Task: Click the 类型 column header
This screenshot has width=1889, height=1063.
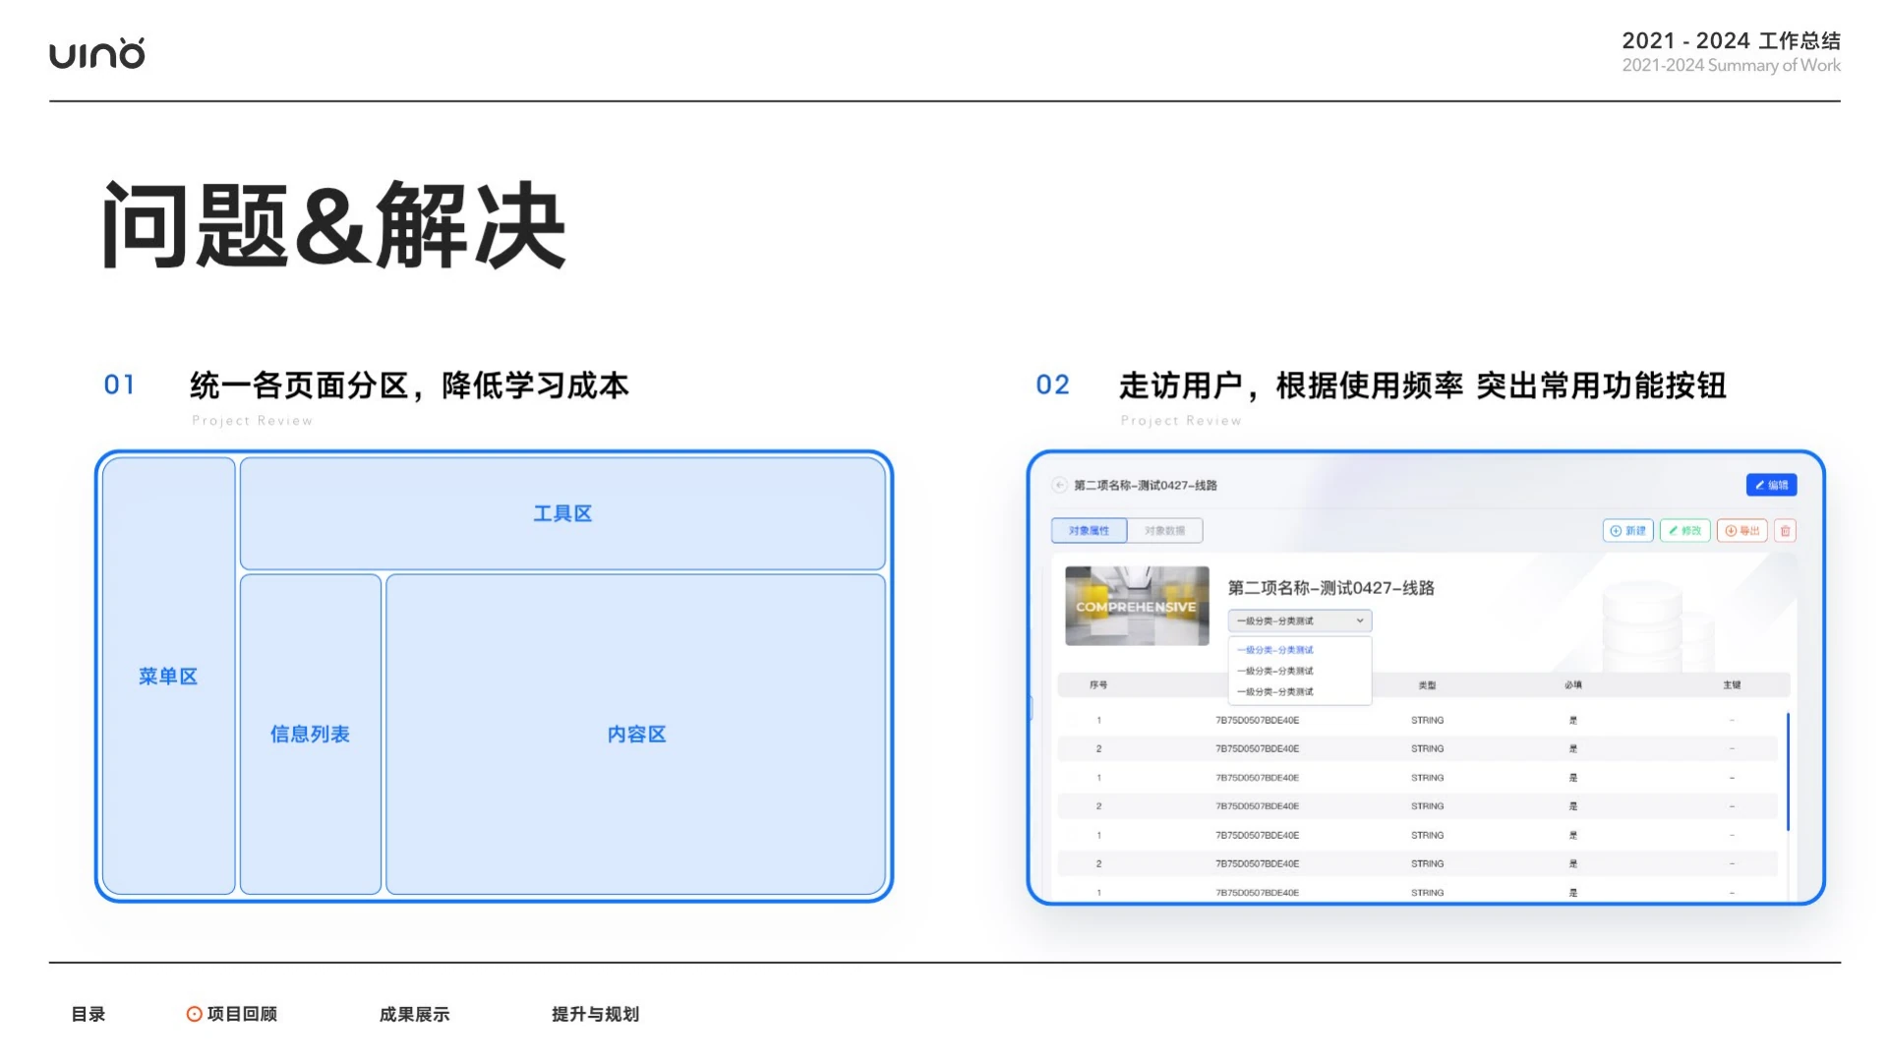Action: [x=1427, y=685]
